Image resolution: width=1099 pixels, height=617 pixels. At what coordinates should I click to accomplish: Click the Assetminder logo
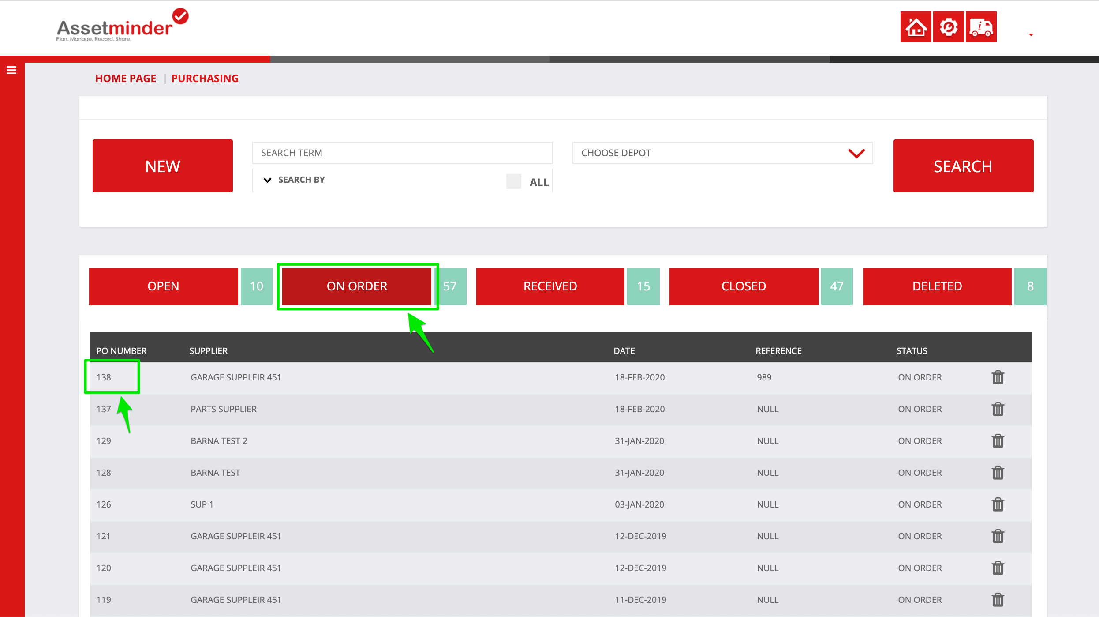(122, 26)
